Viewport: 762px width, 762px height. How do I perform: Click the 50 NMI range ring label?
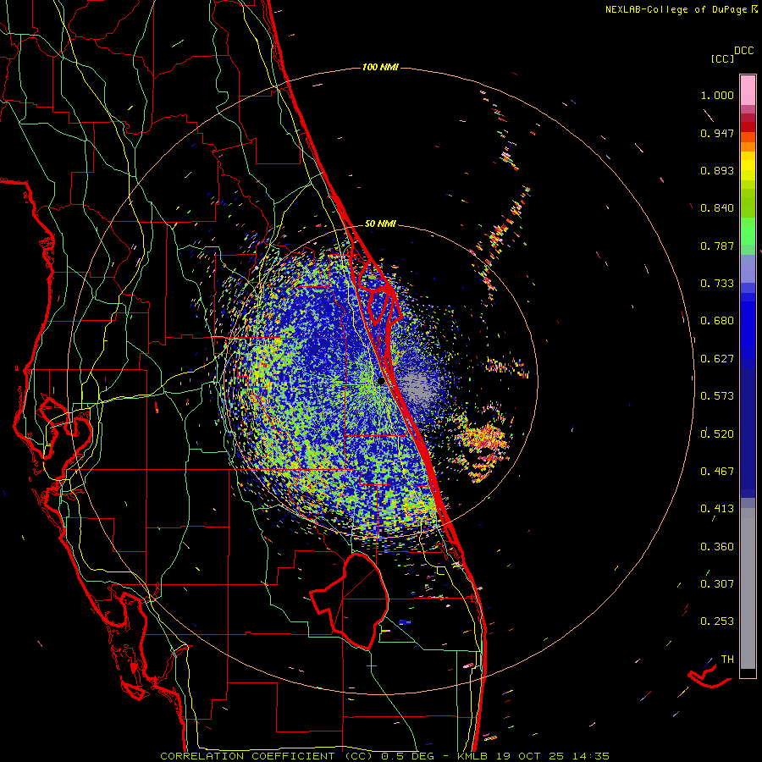click(380, 224)
